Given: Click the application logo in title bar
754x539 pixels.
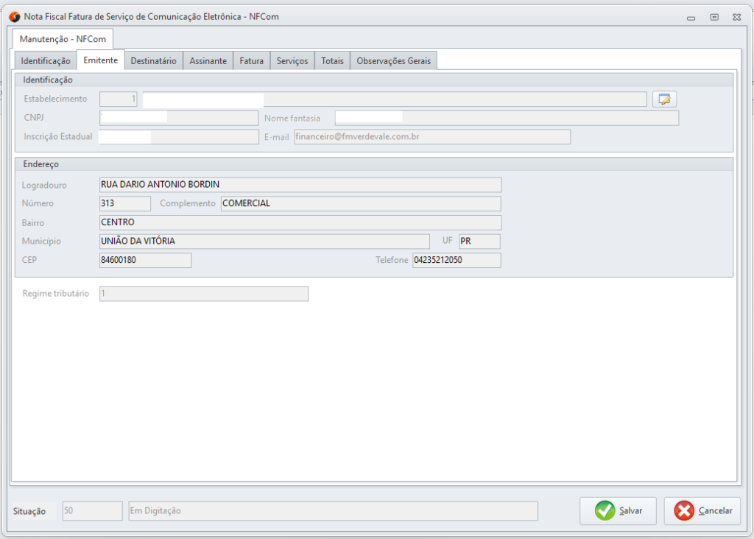Looking at the screenshot, I should click(x=14, y=17).
